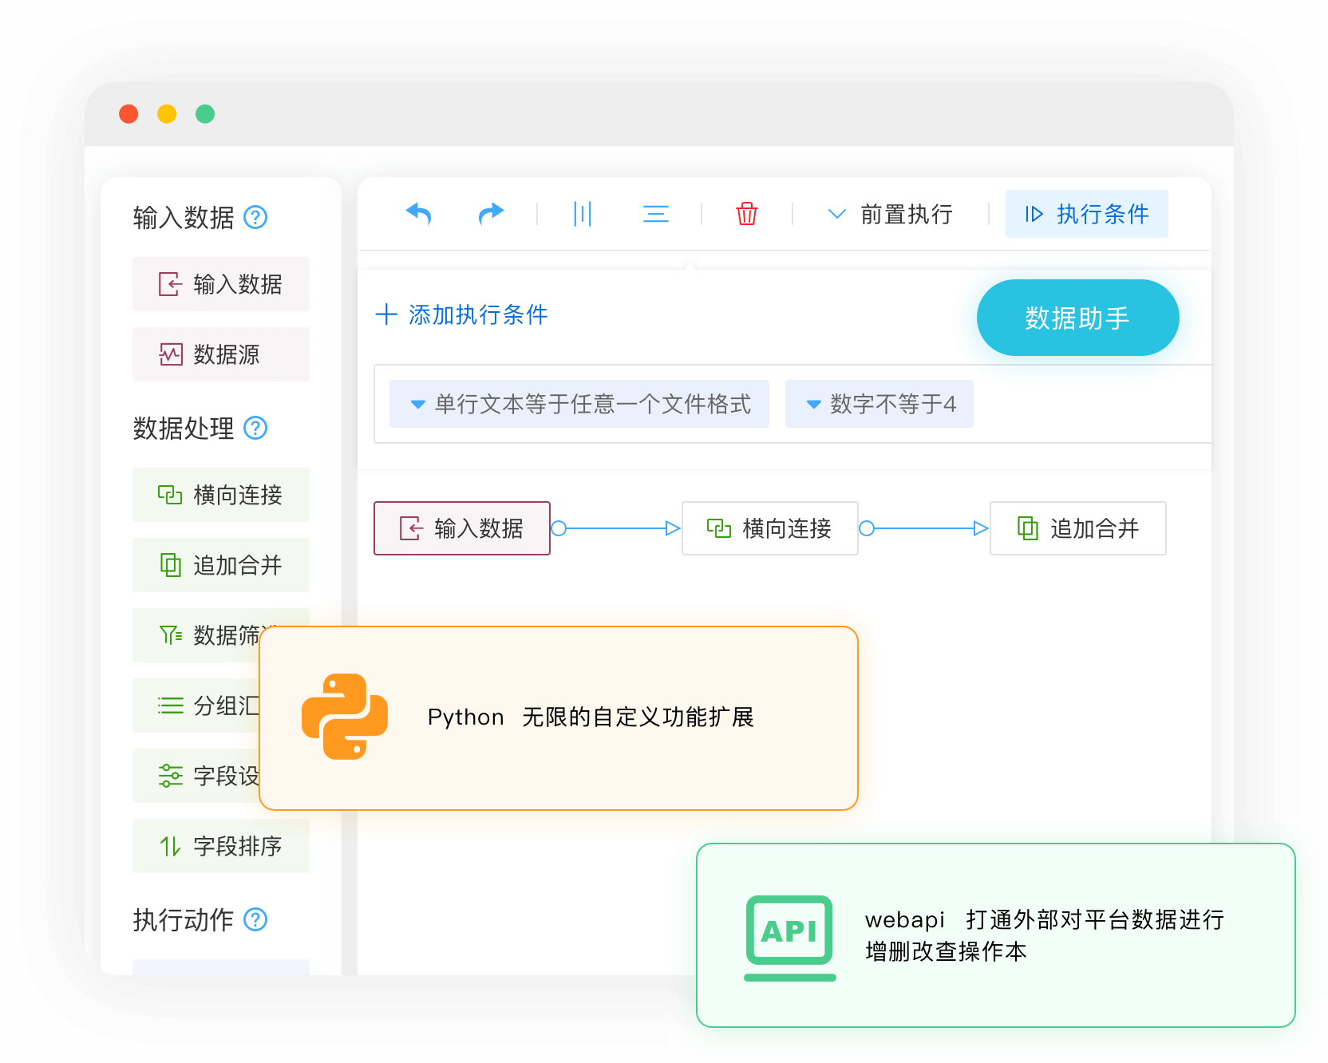The image size is (1328, 1063).
Task: Click the 添加执行条件 link
Action: (460, 314)
